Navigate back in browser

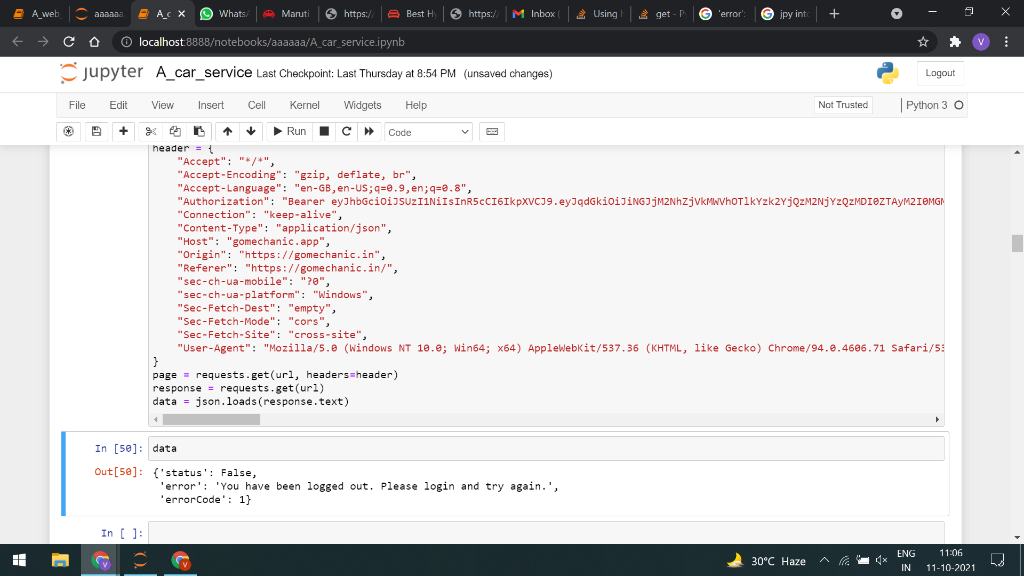18,42
